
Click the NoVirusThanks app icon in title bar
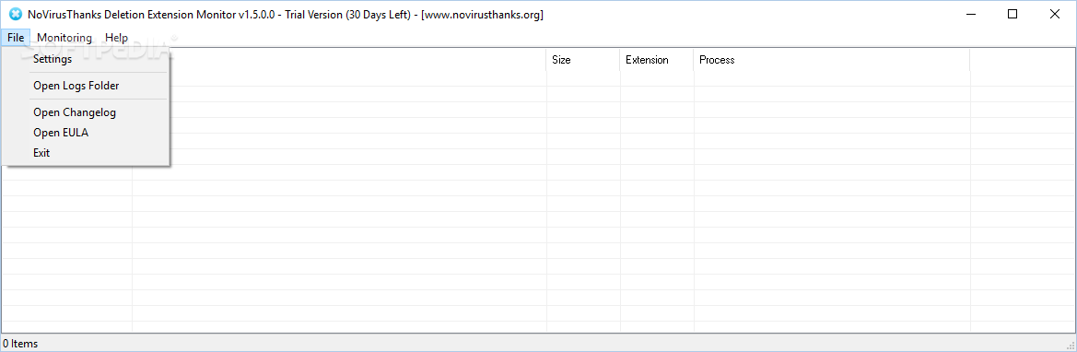(15, 15)
